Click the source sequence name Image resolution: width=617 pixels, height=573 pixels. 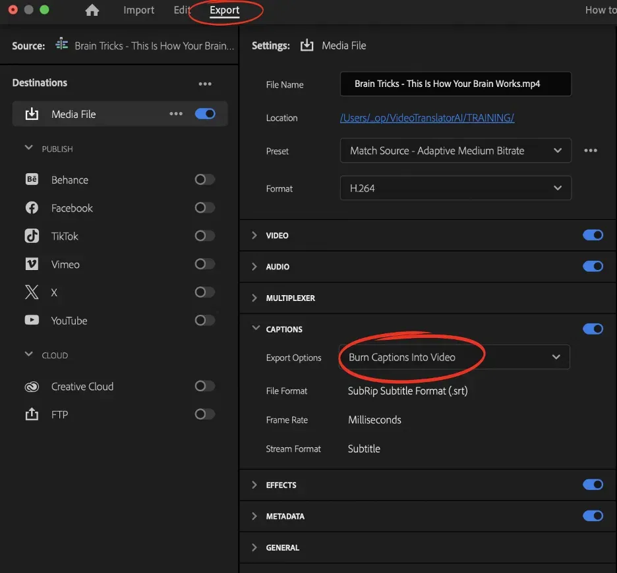[x=154, y=46]
